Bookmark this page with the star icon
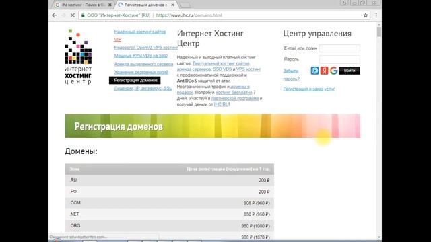Viewport: 431px width, 242px height. 365,15
